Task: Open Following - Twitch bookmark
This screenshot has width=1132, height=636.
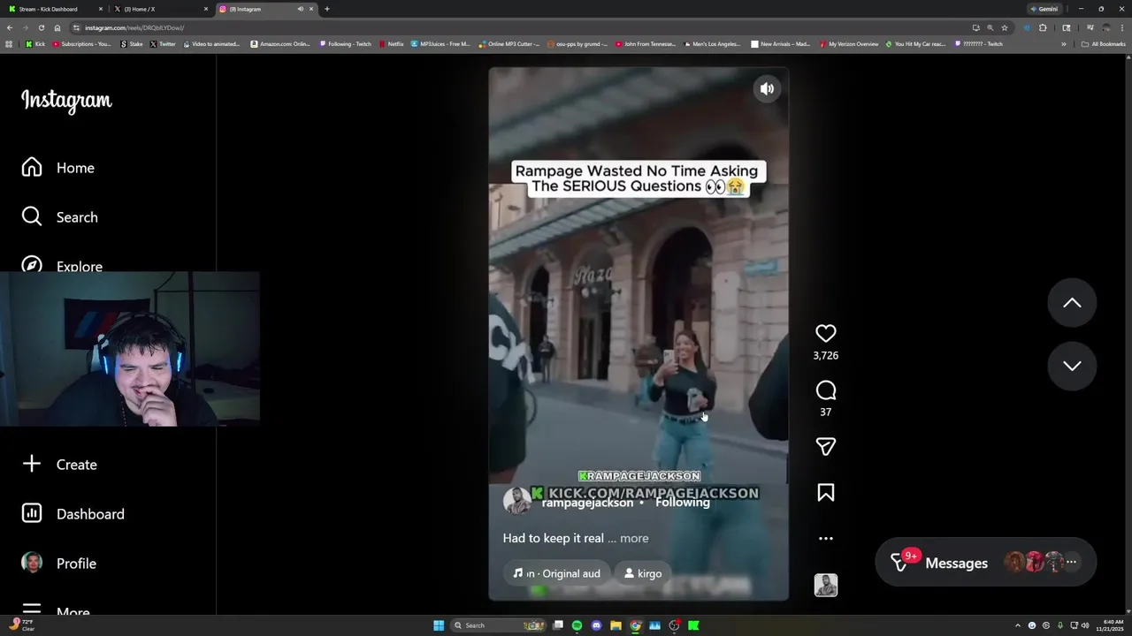Action: tap(346, 43)
